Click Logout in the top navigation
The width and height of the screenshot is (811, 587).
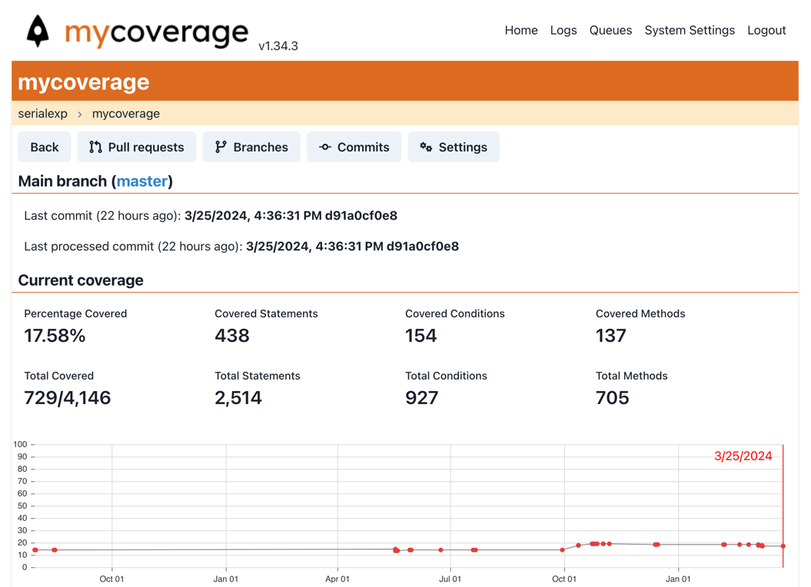click(x=766, y=30)
